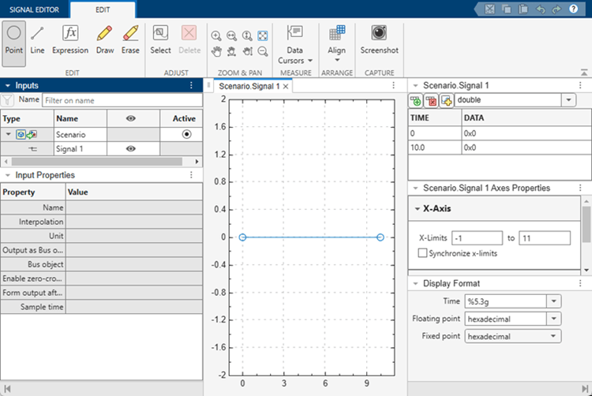
Task: Click the delete row (red x) table icon
Action: pyautogui.click(x=431, y=101)
